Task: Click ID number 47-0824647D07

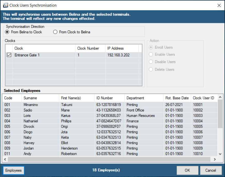Action: coord(109,121)
